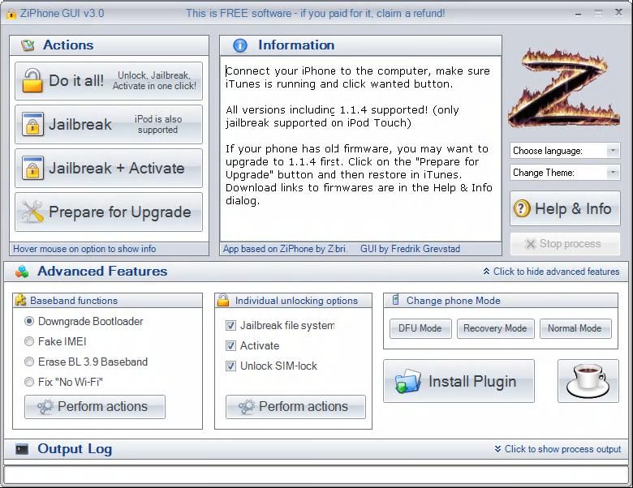Start the Jailbreak action

point(109,124)
